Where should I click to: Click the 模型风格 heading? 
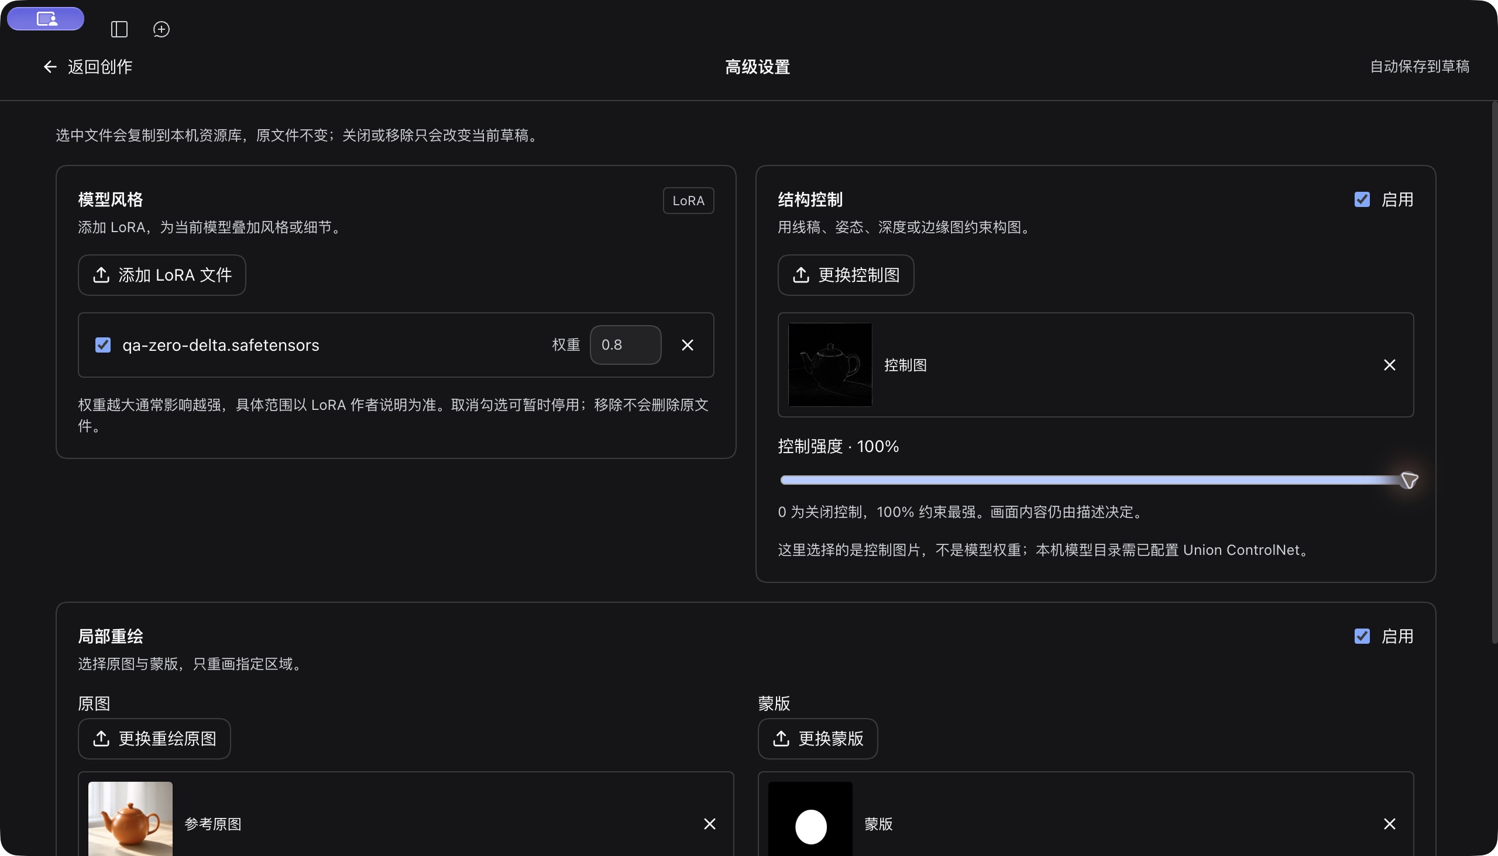click(111, 200)
